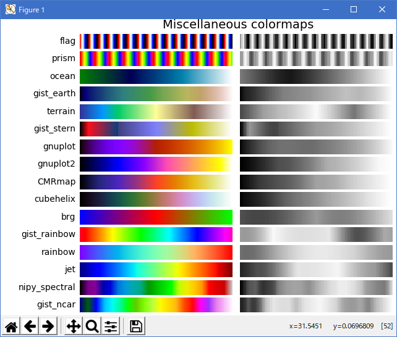Click the cubehelix grayscale strip

[x=316, y=199]
